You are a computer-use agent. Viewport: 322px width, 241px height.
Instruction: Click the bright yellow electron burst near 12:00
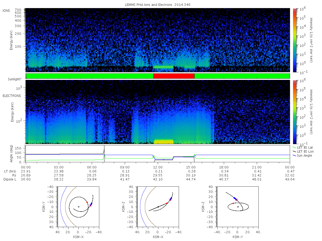(x=164, y=142)
